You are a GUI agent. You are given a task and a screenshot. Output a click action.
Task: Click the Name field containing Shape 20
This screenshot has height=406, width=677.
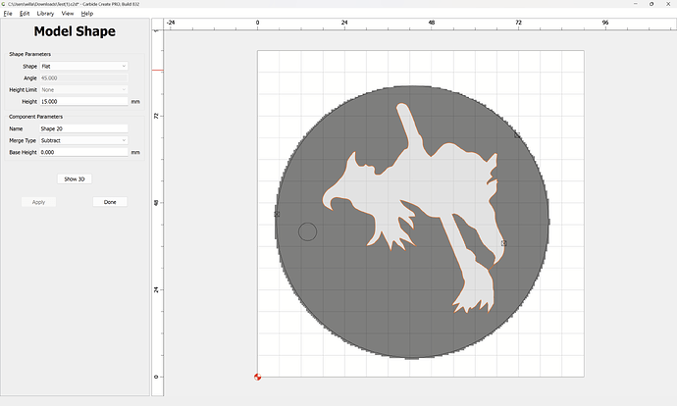pos(83,128)
